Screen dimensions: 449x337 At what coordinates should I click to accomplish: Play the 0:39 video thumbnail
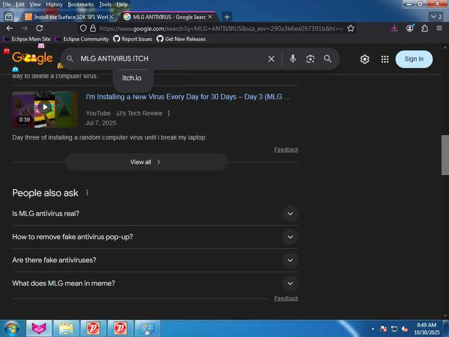pos(45,109)
